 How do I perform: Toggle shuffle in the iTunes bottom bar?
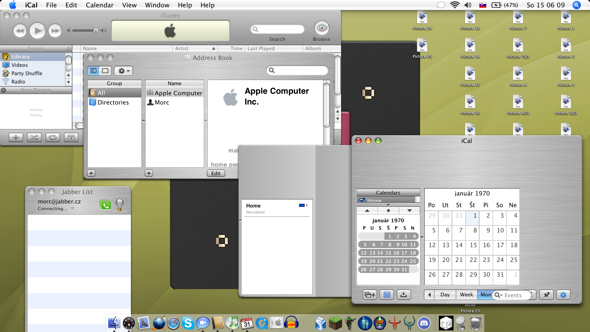(x=34, y=138)
